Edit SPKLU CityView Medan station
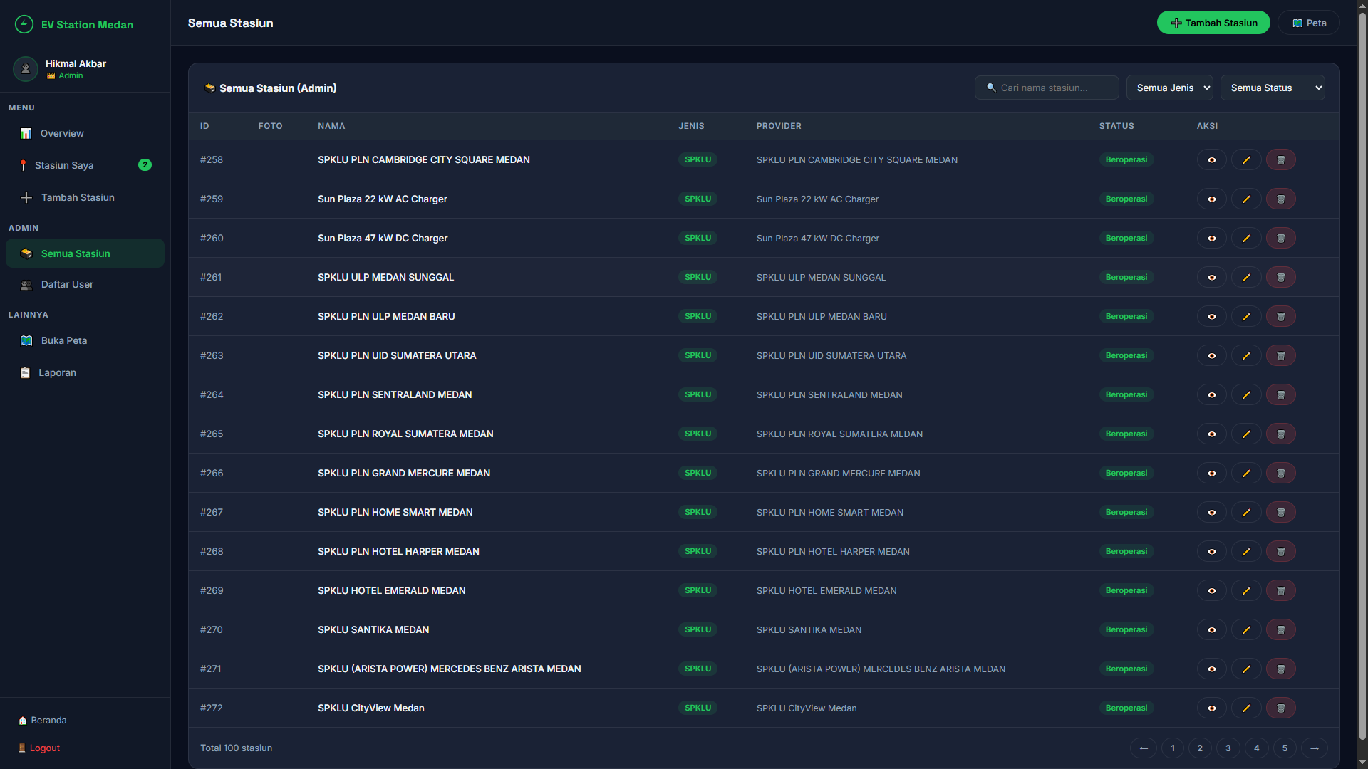Screen dimensions: 1368x769 (x=1246, y=708)
